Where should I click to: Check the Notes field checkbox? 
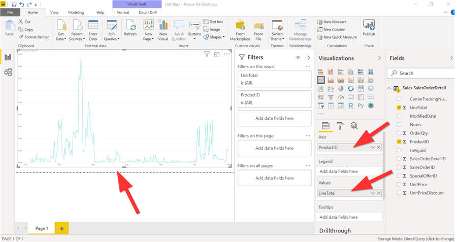click(399, 125)
